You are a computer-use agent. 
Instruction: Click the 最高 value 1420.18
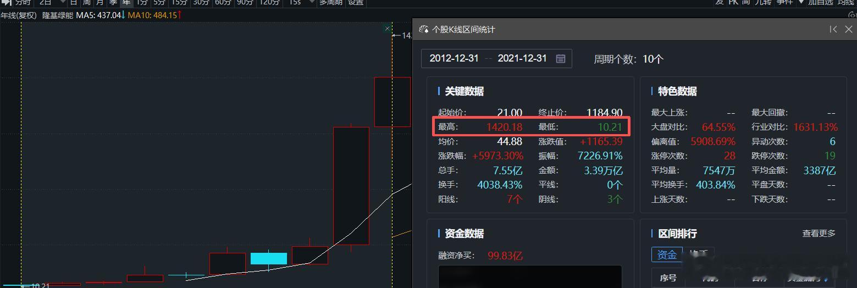[x=504, y=127]
